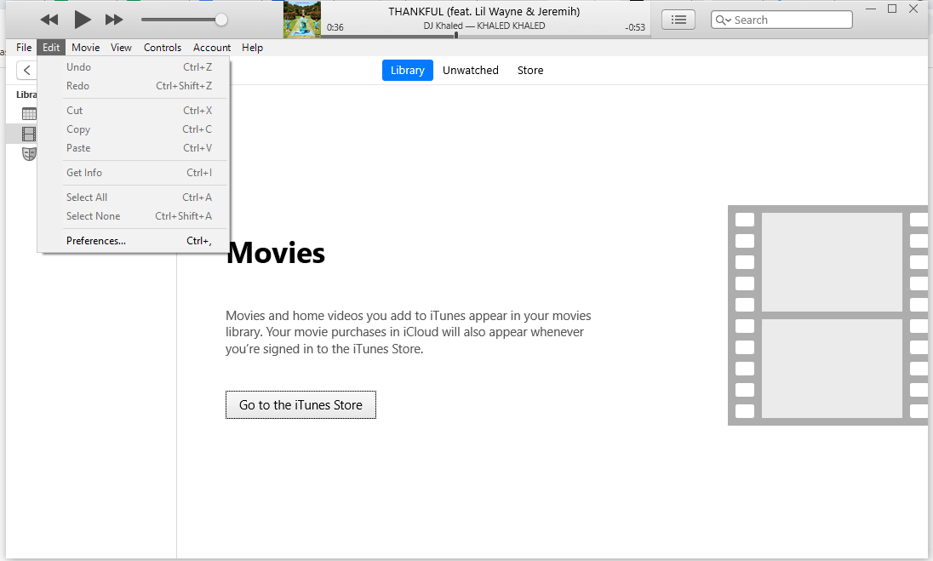933x561 pixels.
Task: Switch to the Unwatched tab
Action: [x=470, y=71]
